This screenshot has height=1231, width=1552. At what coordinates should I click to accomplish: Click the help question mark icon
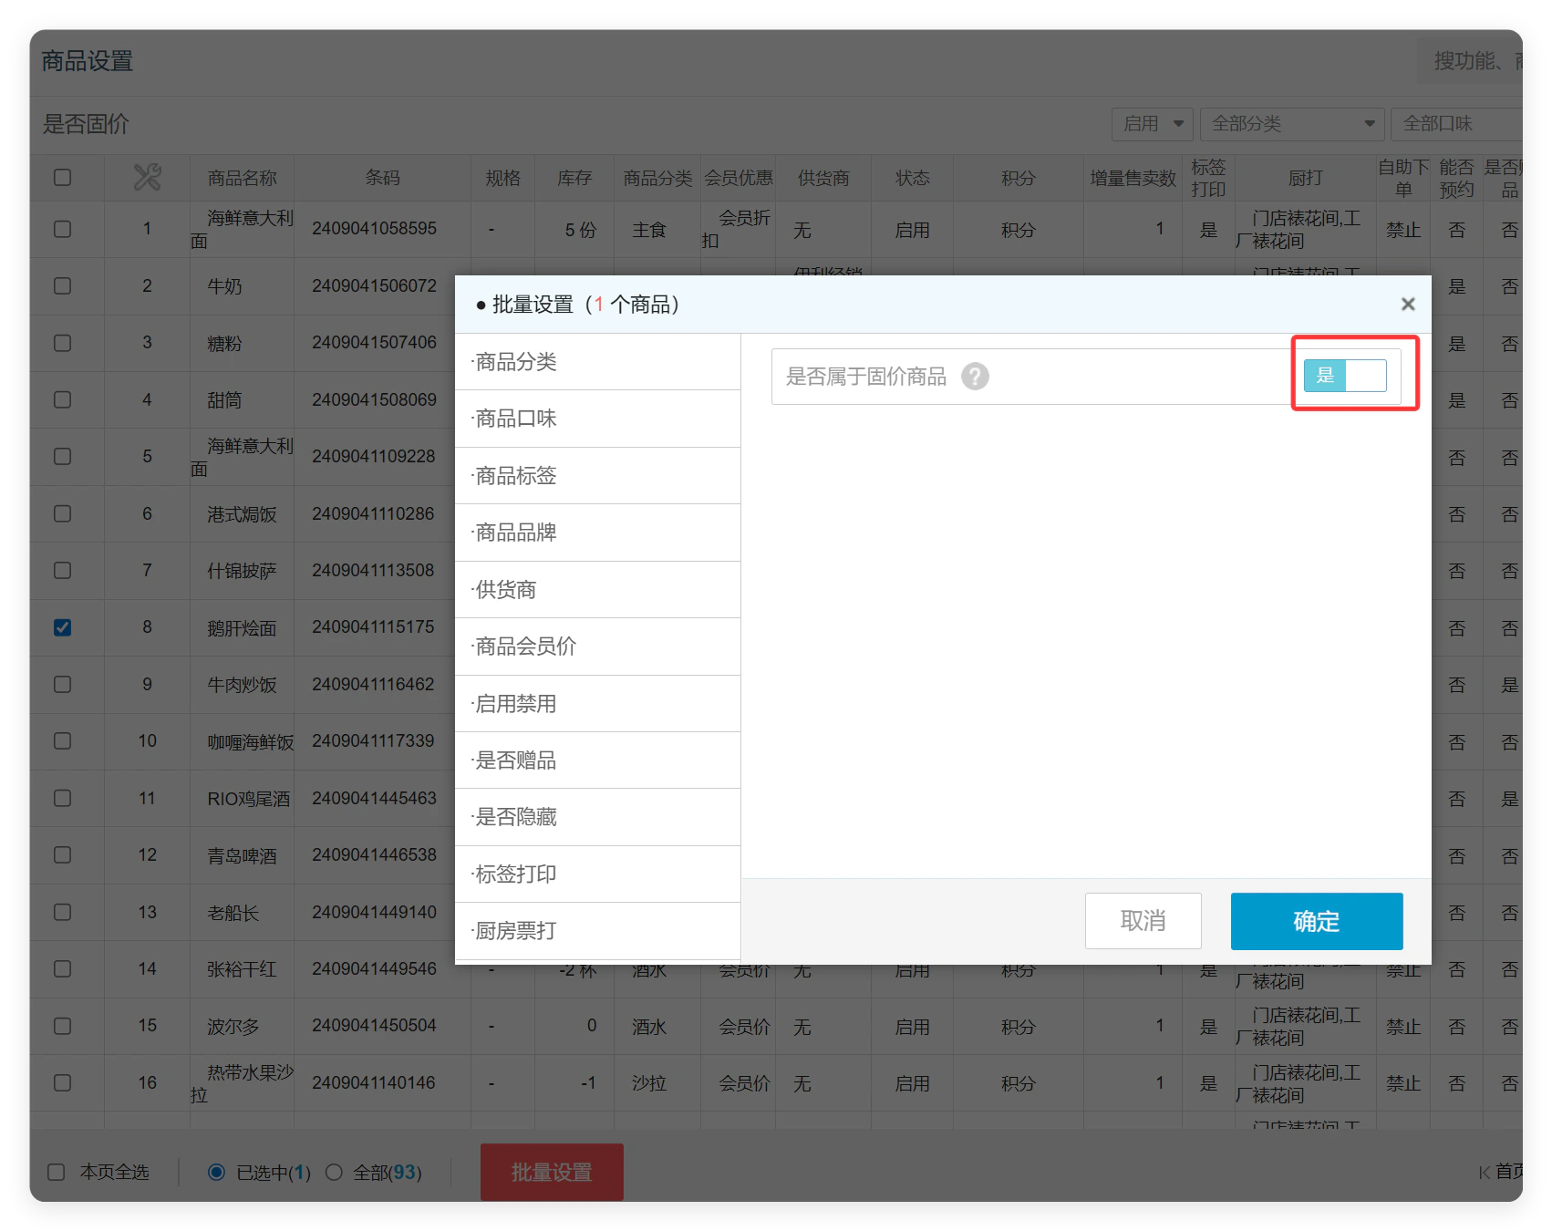pos(975,377)
